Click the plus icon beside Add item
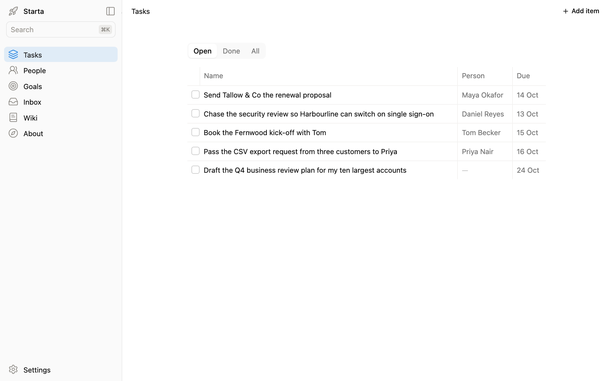 [x=566, y=11]
